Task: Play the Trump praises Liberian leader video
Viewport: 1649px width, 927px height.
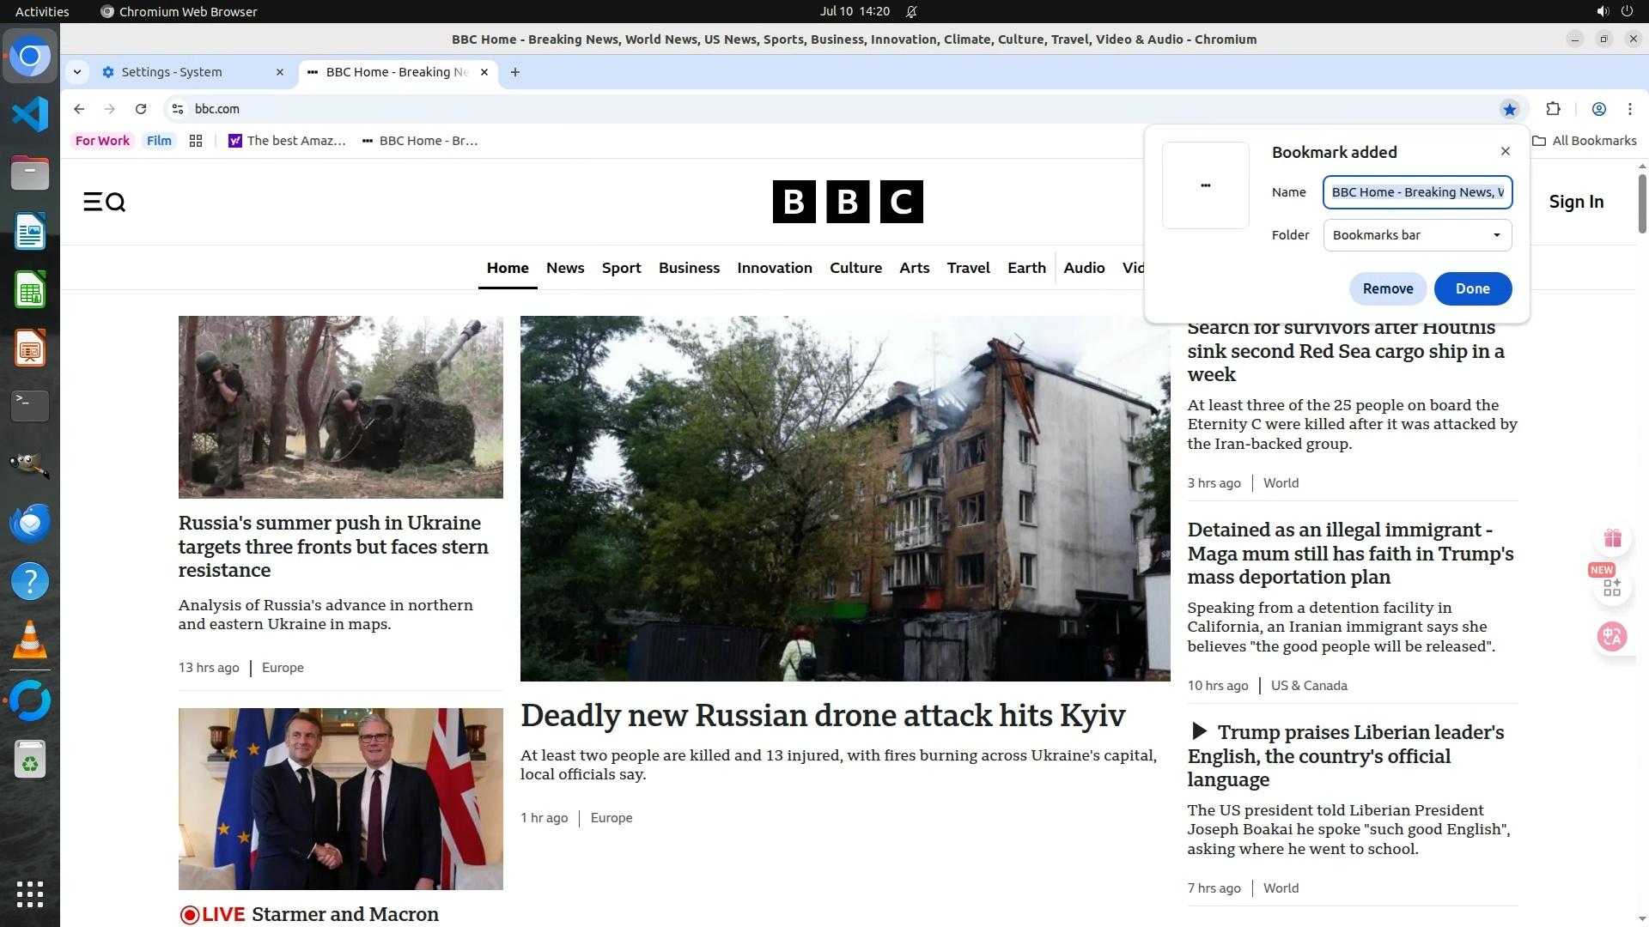Action: [1200, 732]
